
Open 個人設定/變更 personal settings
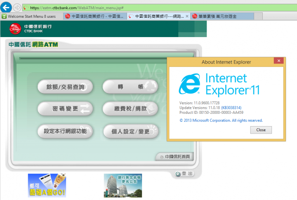[131, 131]
